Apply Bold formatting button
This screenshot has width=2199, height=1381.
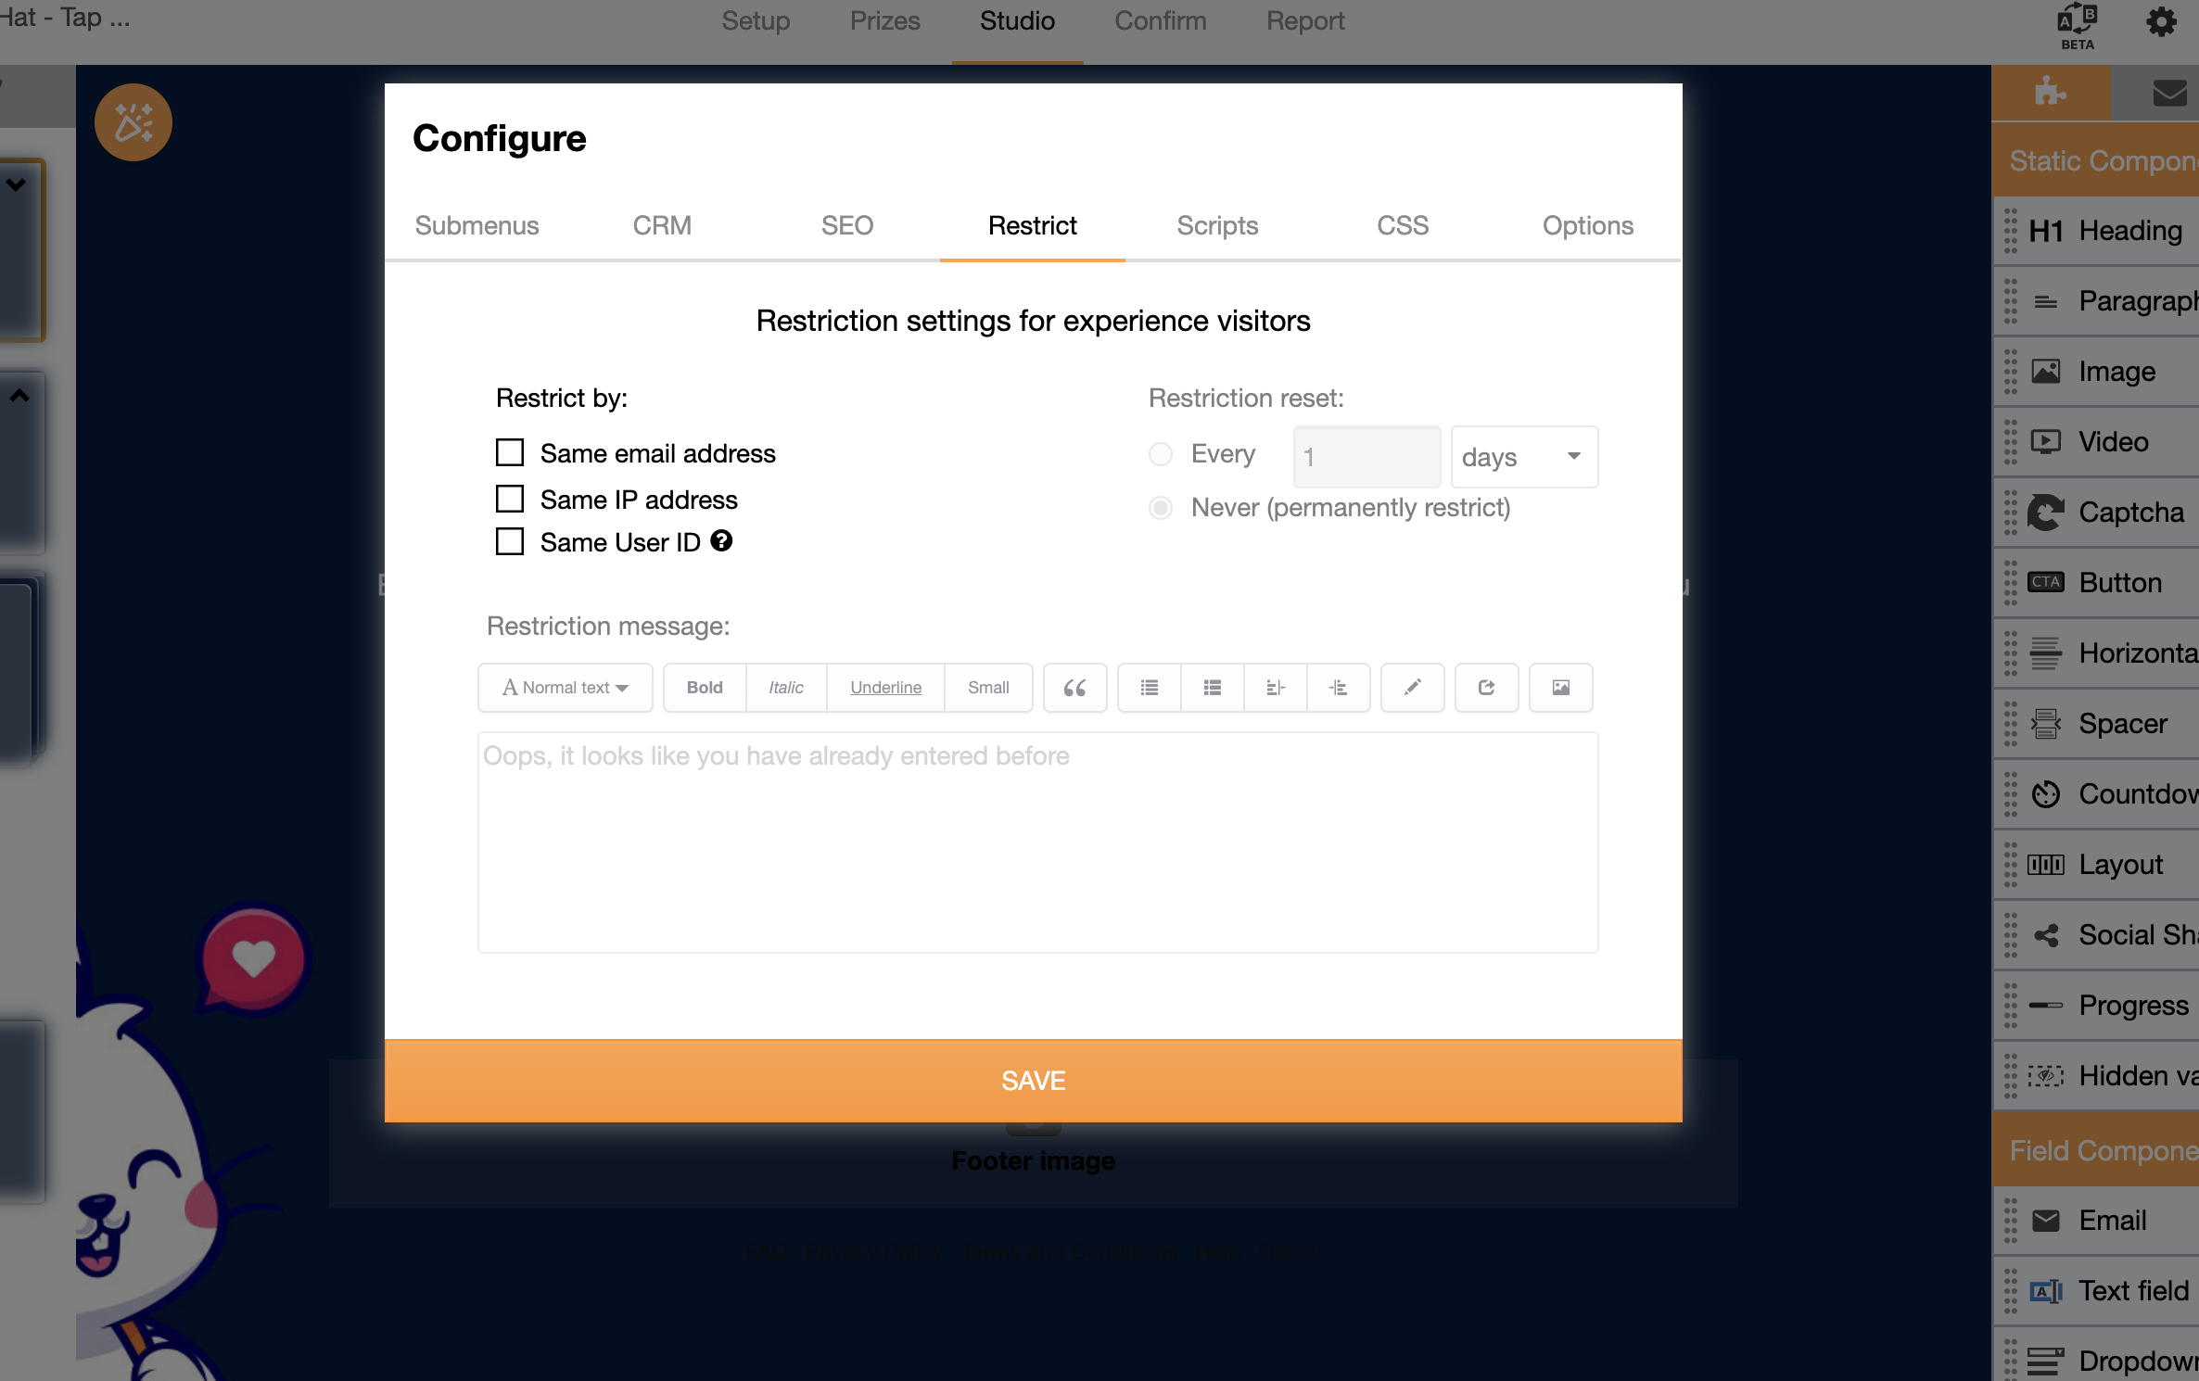[x=705, y=688]
